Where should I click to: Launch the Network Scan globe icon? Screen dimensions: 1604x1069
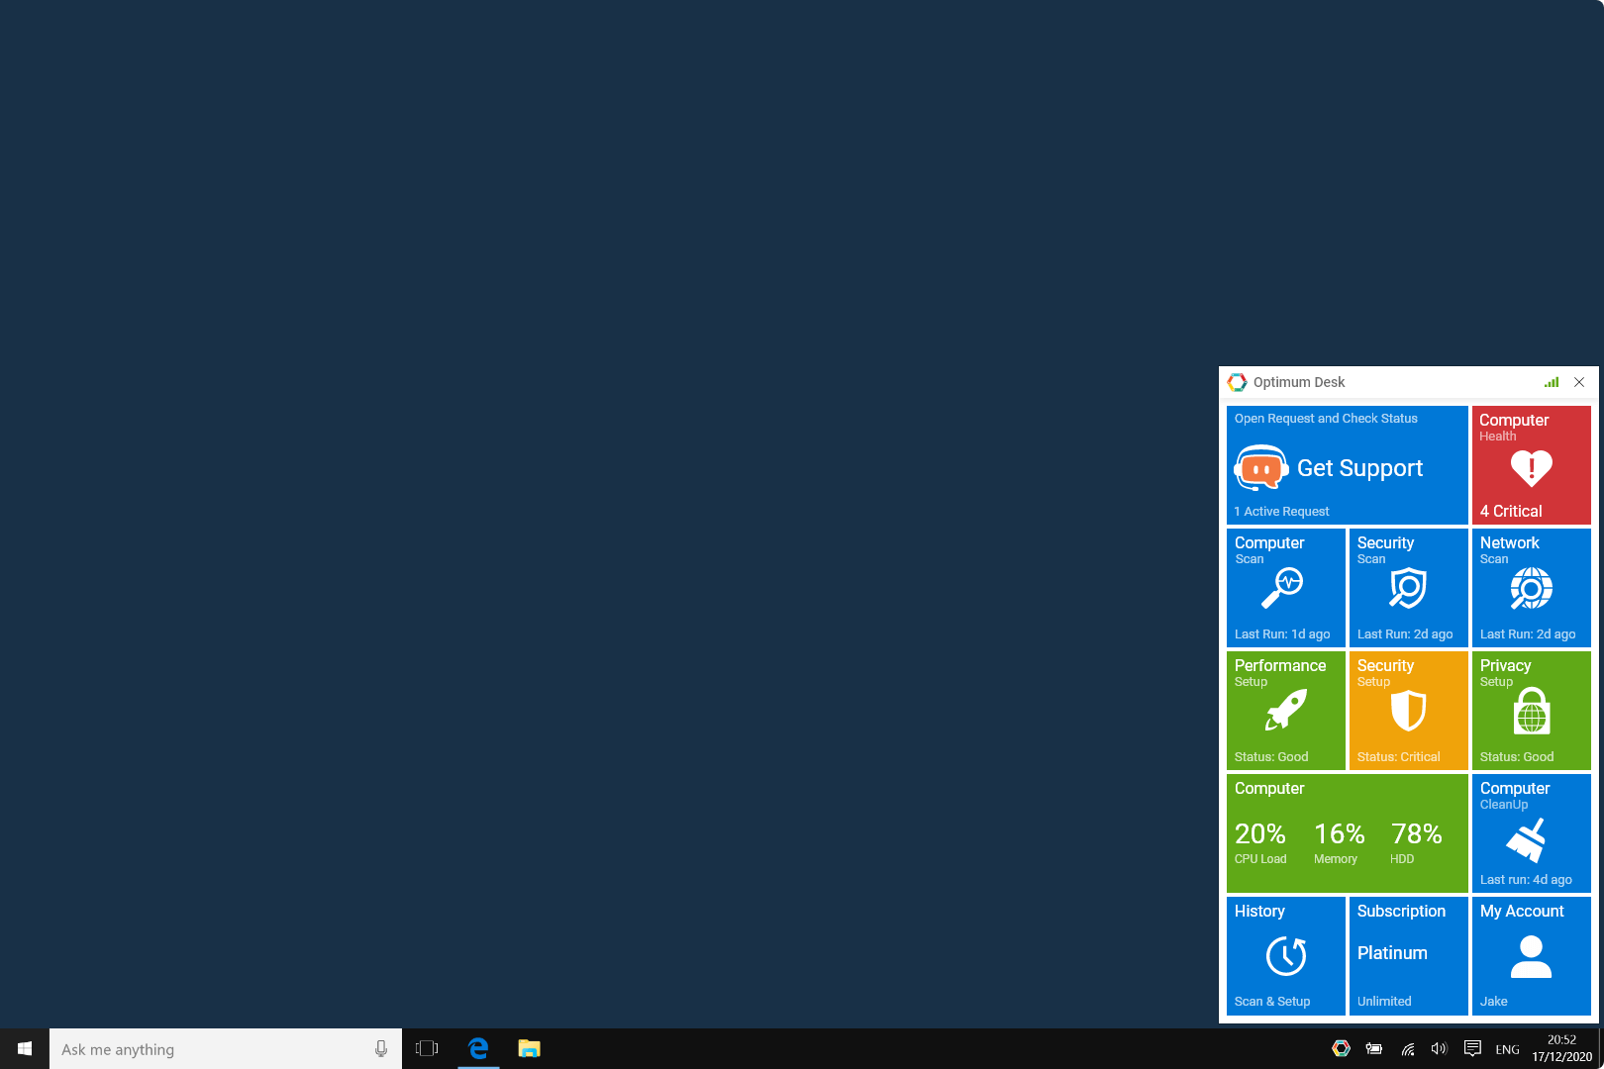click(1531, 588)
